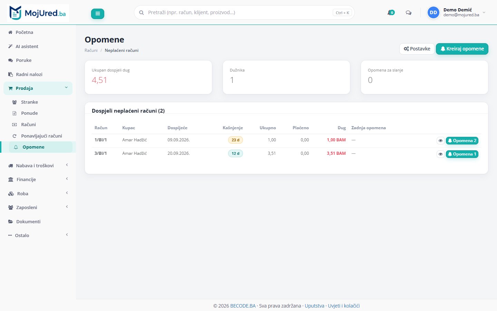
Task: Click the 3,51 BAM debt amount
Action: 336,153
